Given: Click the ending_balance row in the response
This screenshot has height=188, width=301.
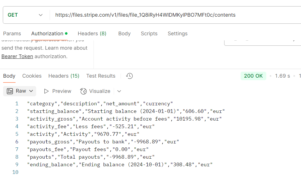Looking at the screenshot, I should pyautogui.click(x=120, y=165).
